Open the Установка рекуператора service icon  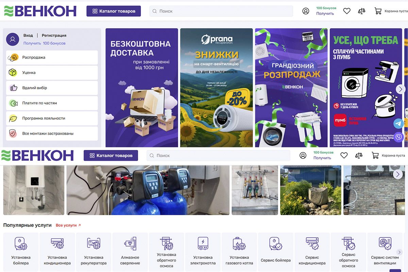pos(93,250)
